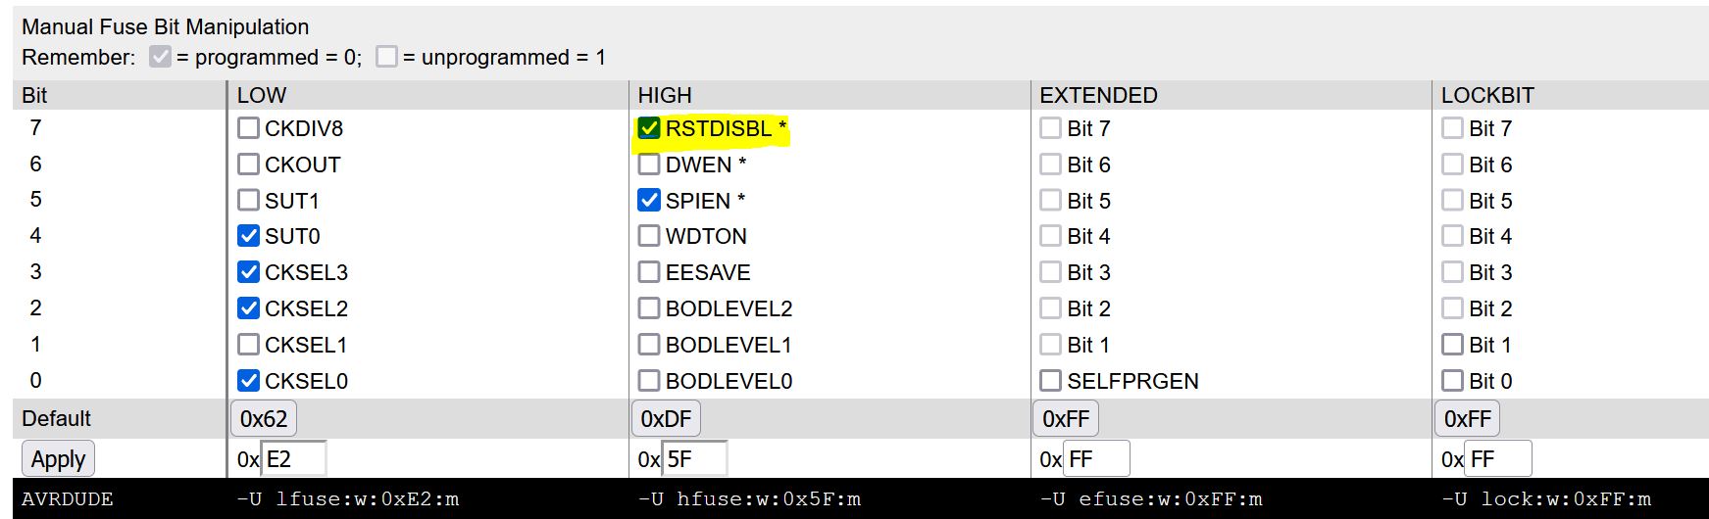Uncheck the SUT0 checkbox
Screen dimensions: 1709x519
[249, 236]
